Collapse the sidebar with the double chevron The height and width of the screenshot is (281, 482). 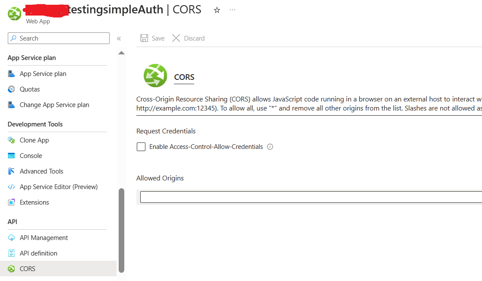[x=119, y=38]
